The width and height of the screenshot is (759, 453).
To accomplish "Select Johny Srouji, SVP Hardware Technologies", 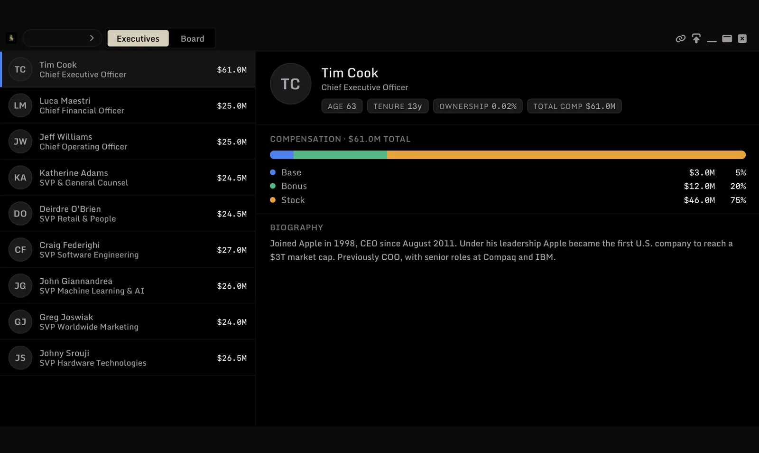I will point(128,358).
